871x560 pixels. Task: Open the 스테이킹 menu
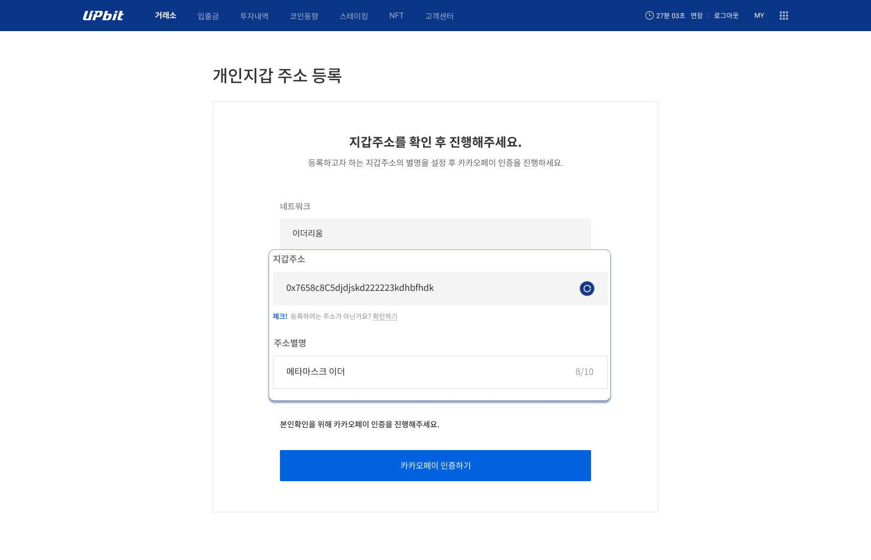coord(354,16)
